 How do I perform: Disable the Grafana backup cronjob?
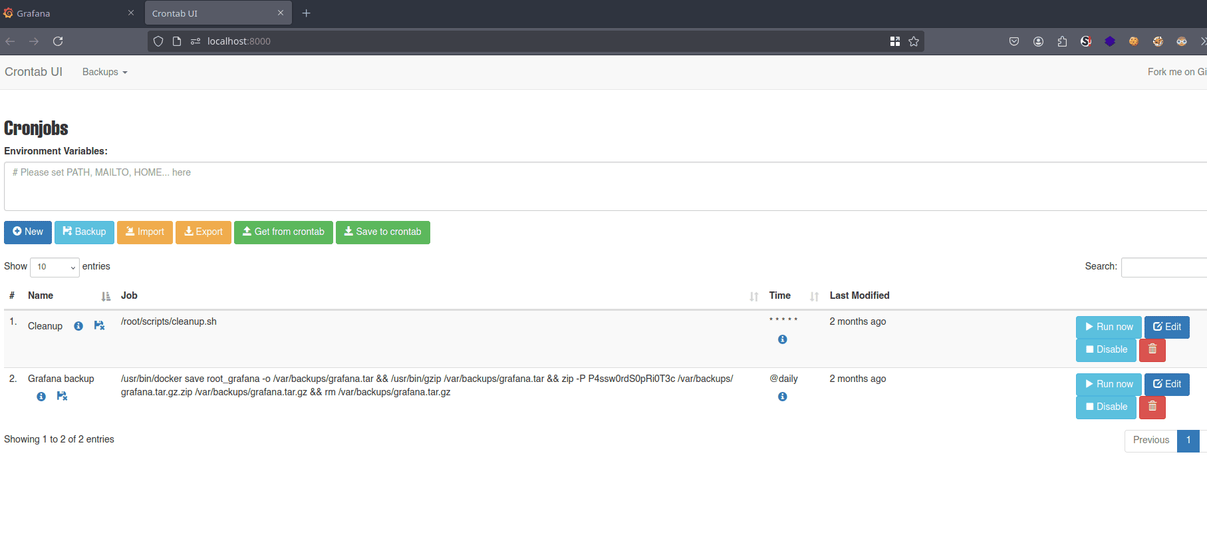click(1105, 407)
